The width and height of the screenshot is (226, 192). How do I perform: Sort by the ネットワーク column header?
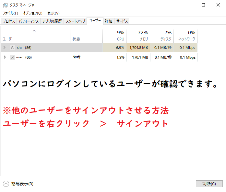pyautogui.click(x=185, y=36)
